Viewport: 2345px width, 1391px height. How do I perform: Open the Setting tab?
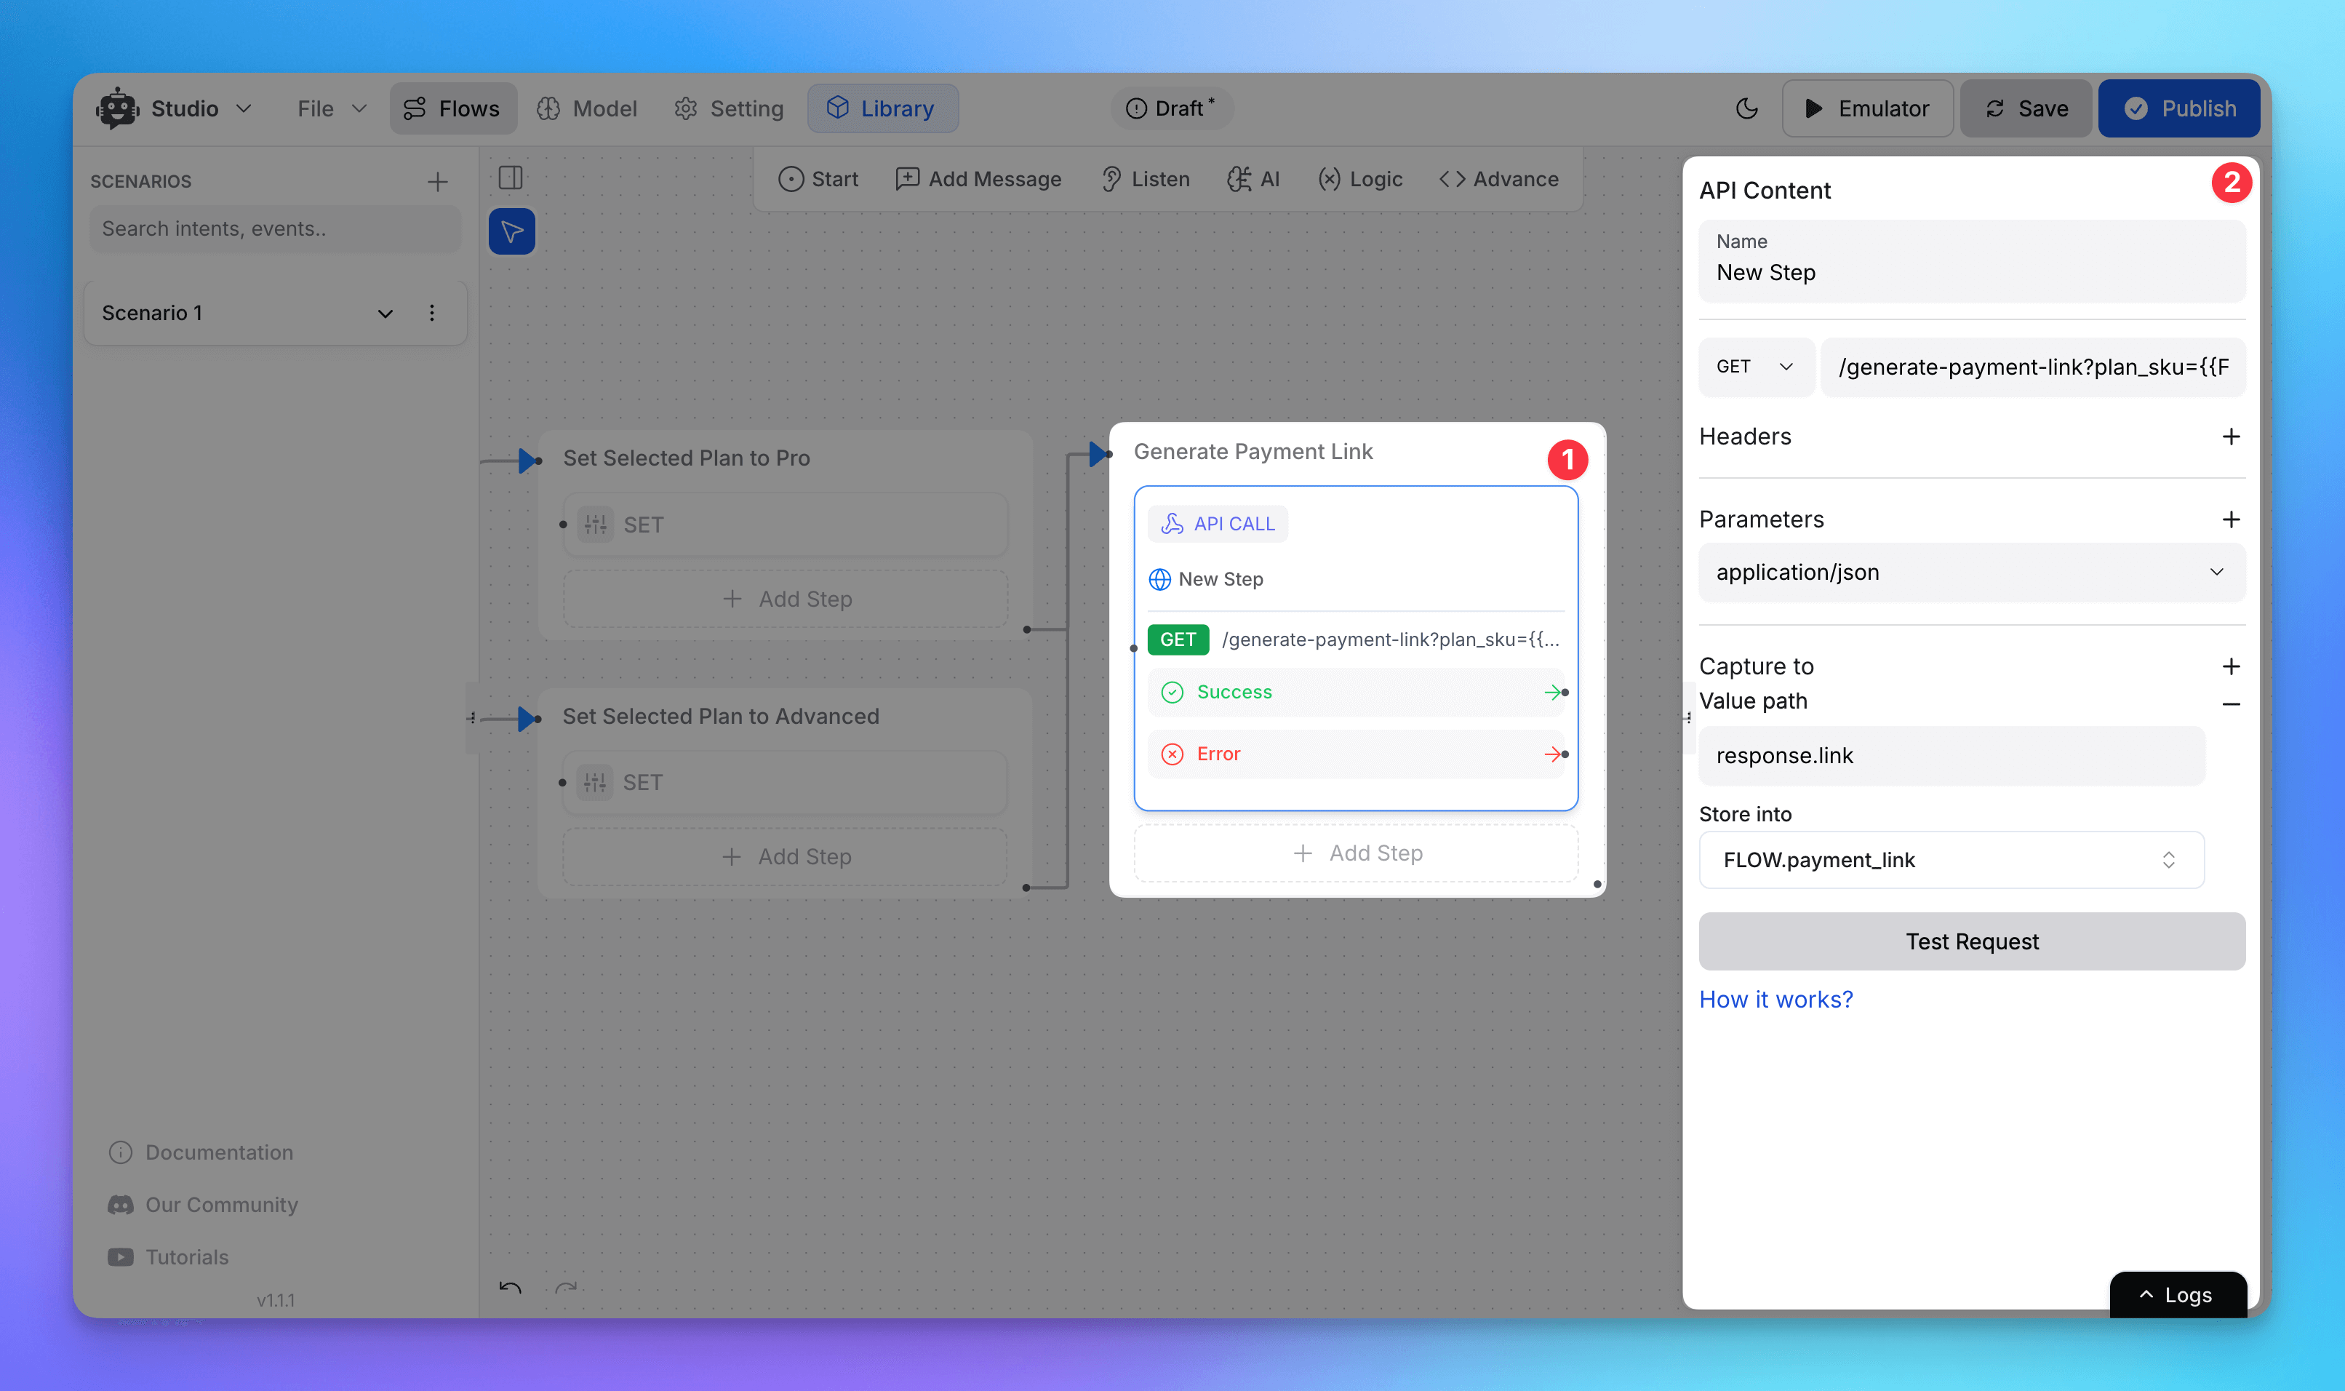coord(729,108)
